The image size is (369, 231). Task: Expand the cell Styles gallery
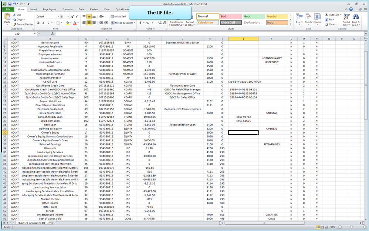291,24
